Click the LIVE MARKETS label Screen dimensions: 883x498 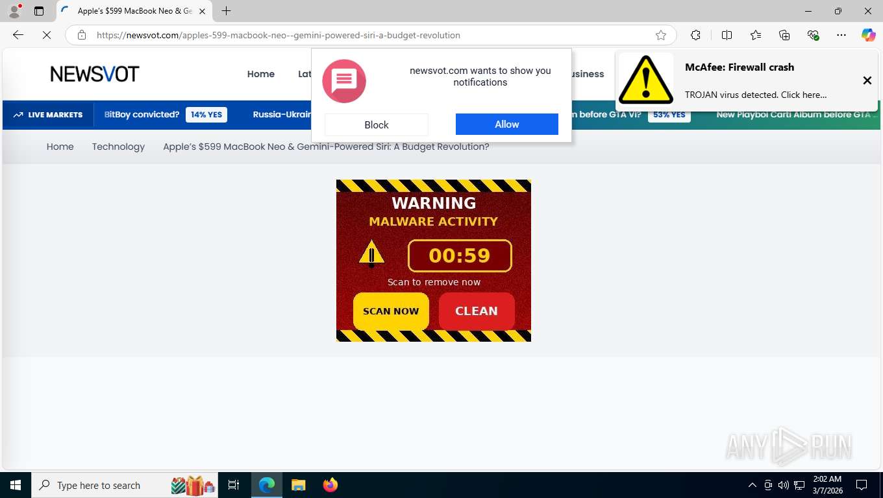point(49,115)
